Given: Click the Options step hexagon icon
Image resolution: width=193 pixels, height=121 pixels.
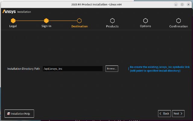Looking at the screenshot, I should click(145, 21).
